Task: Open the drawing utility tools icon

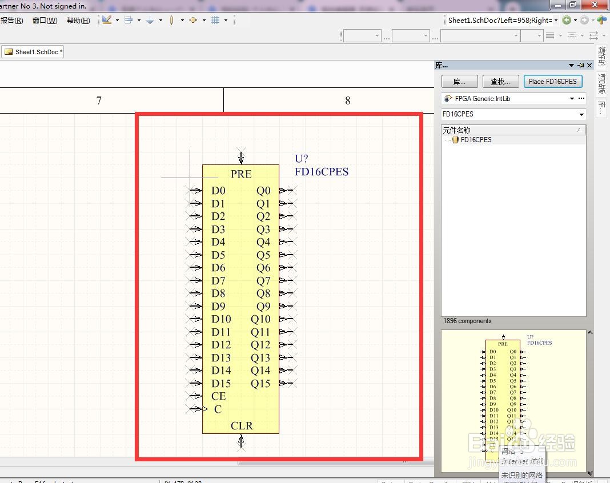Action: 107,20
